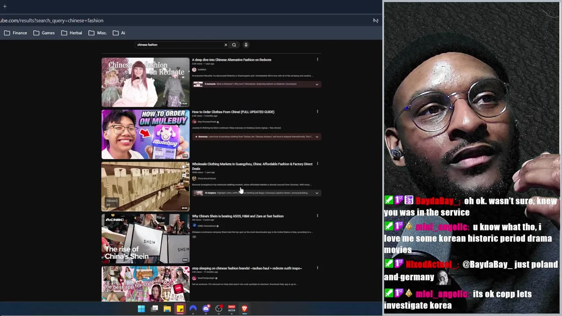This screenshot has width=562, height=316.
Task: Open CNBC International channel avatar
Action: pos(194,226)
